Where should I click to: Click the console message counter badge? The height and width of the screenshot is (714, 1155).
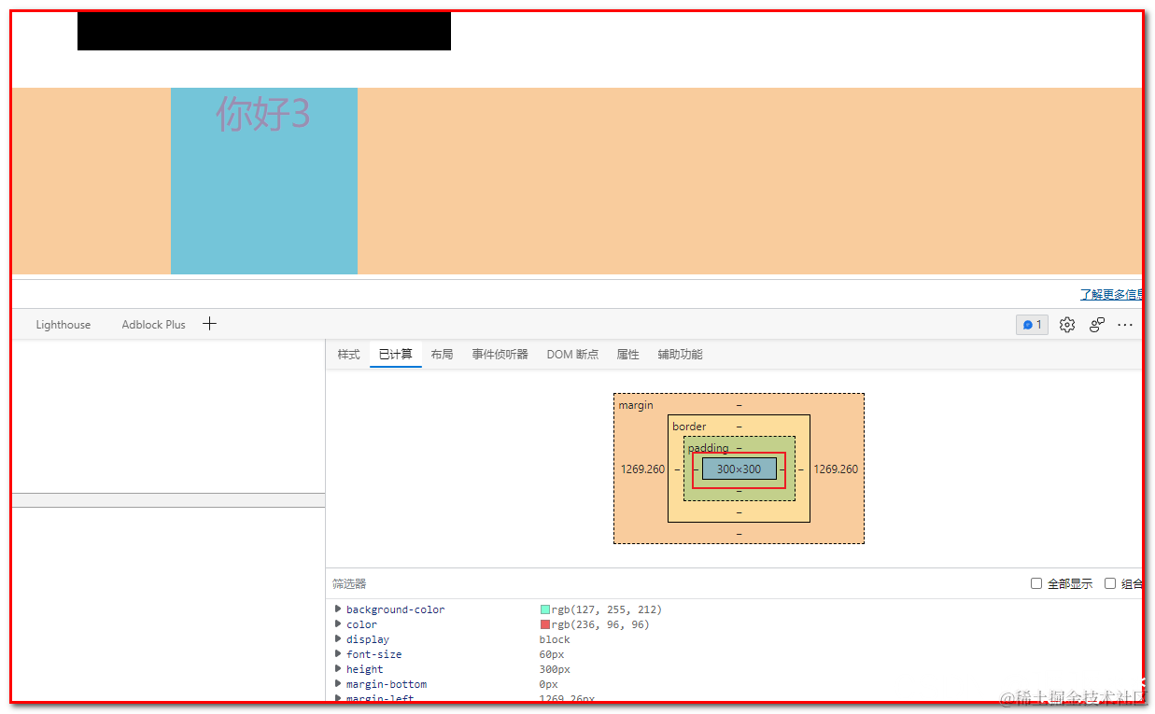pyautogui.click(x=1032, y=324)
